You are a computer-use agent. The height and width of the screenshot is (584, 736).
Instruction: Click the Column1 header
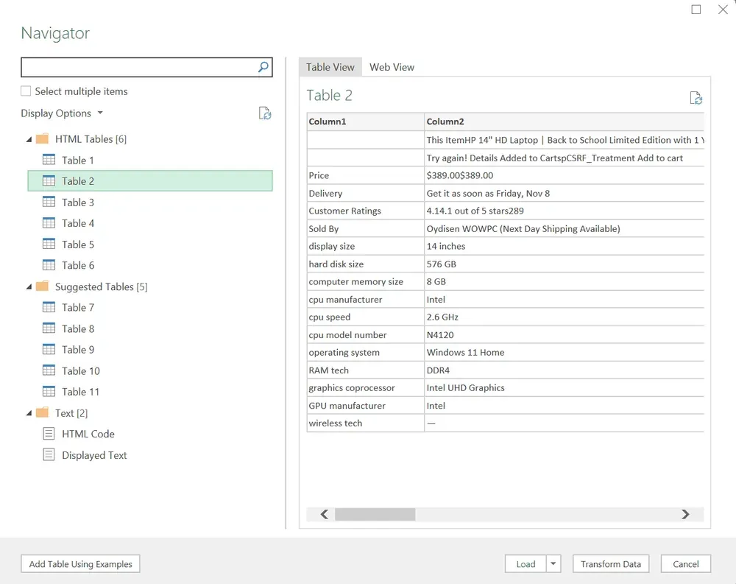[366, 122]
